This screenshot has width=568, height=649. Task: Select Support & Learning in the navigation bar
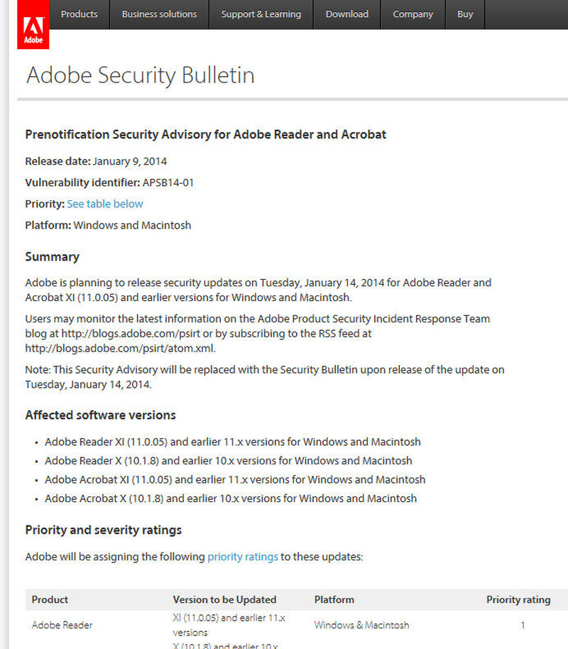pos(261,14)
